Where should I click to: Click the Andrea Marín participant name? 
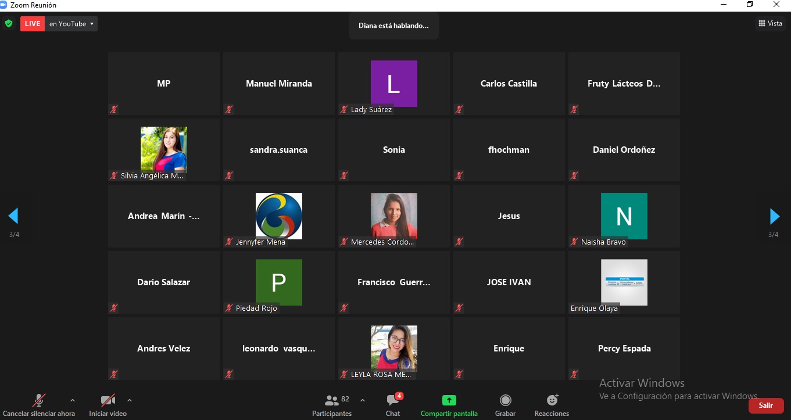[x=164, y=216]
